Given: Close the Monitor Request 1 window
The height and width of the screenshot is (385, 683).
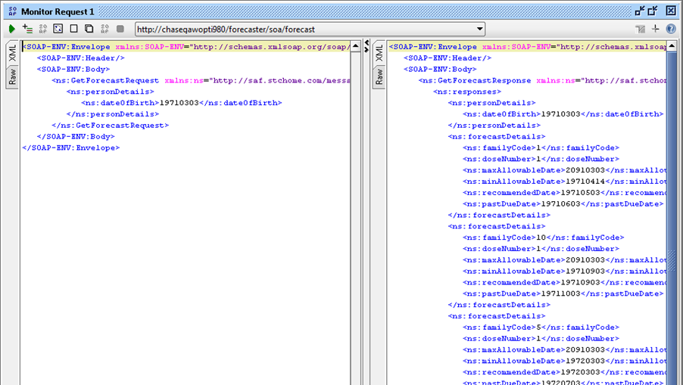Looking at the screenshot, I should tap(670, 11).
